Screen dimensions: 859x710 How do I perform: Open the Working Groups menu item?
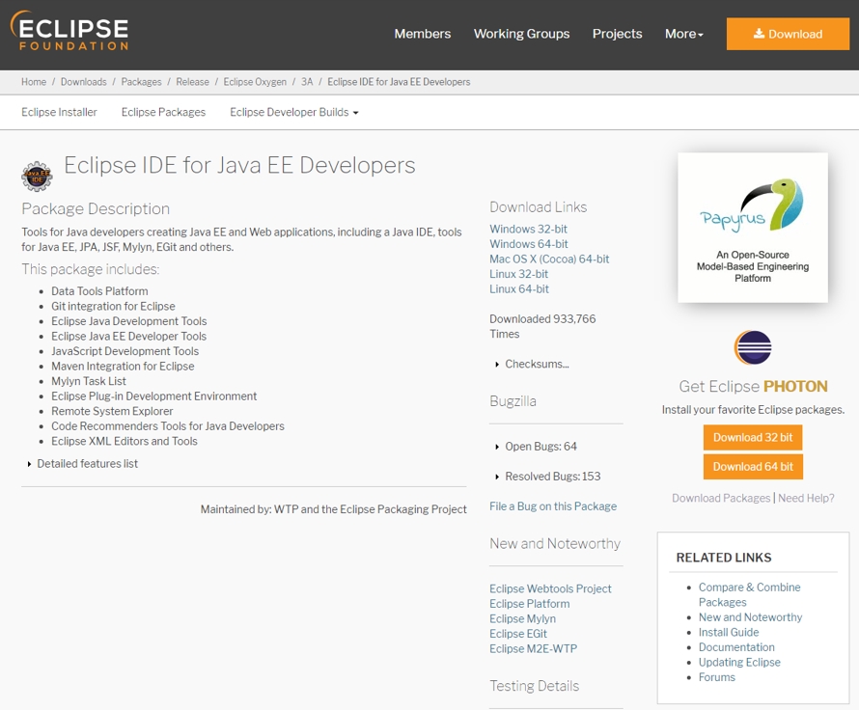click(521, 34)
